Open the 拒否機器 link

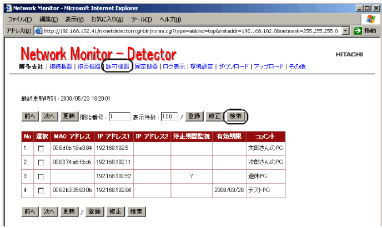(x=89, y=66)
